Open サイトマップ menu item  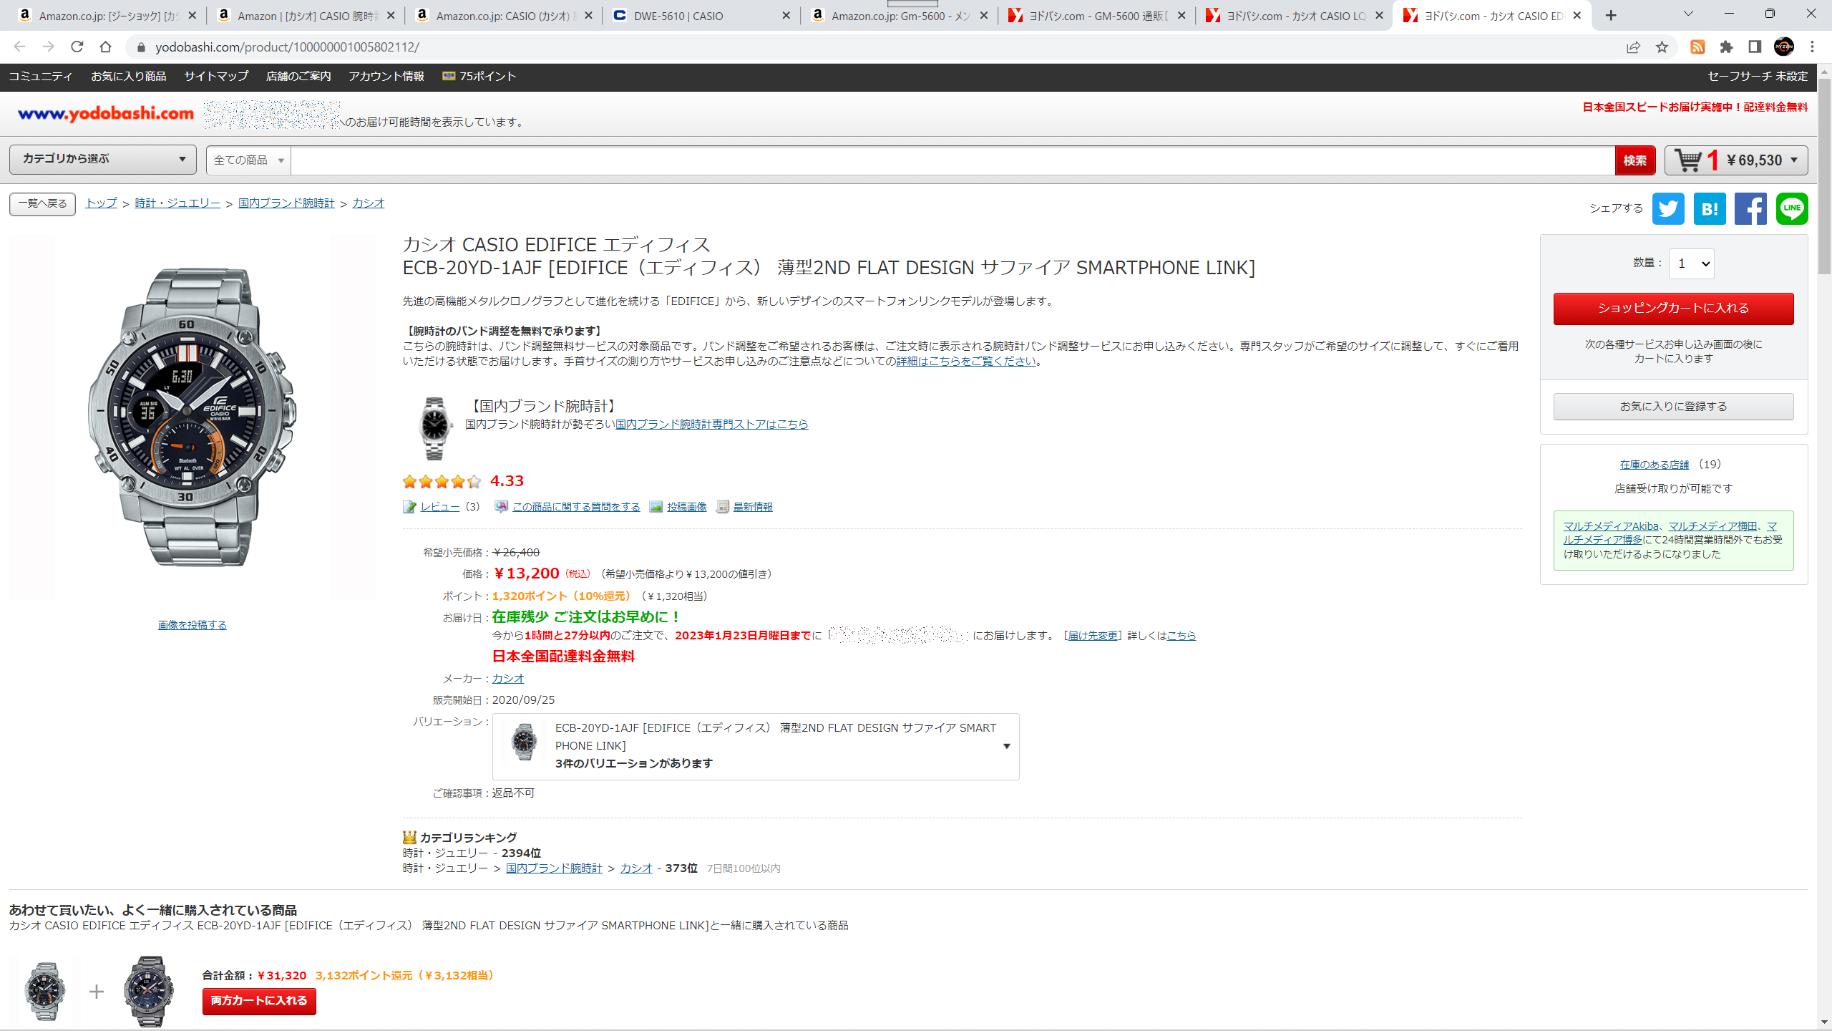[x=216, y=76]
